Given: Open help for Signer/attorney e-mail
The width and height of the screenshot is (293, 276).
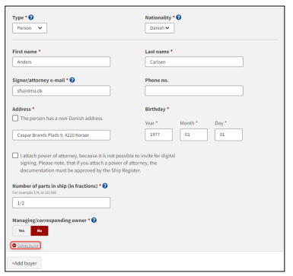Looking at the screenshot, I should coord(72,80).
